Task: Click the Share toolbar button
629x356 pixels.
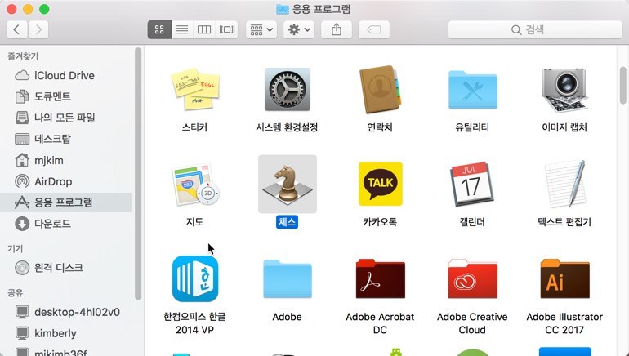Action: pos(337,29)
